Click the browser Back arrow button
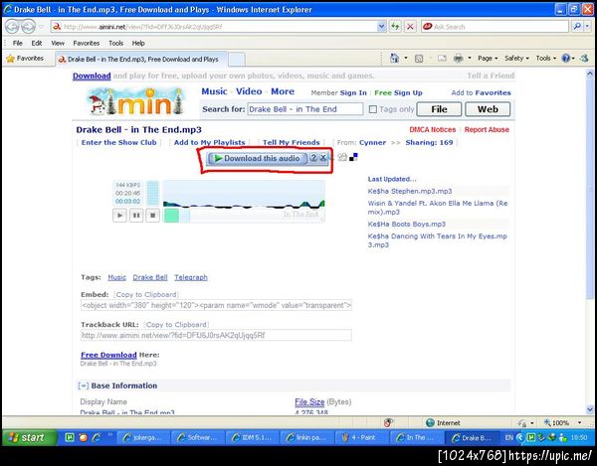 click(12, 27)
